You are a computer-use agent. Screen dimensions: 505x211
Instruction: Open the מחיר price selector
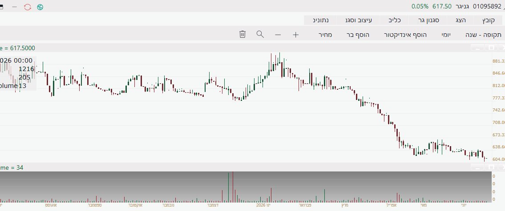tap(325, 35)
